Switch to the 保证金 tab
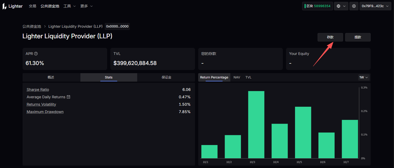394x168 pixels. tap(166, 77)
